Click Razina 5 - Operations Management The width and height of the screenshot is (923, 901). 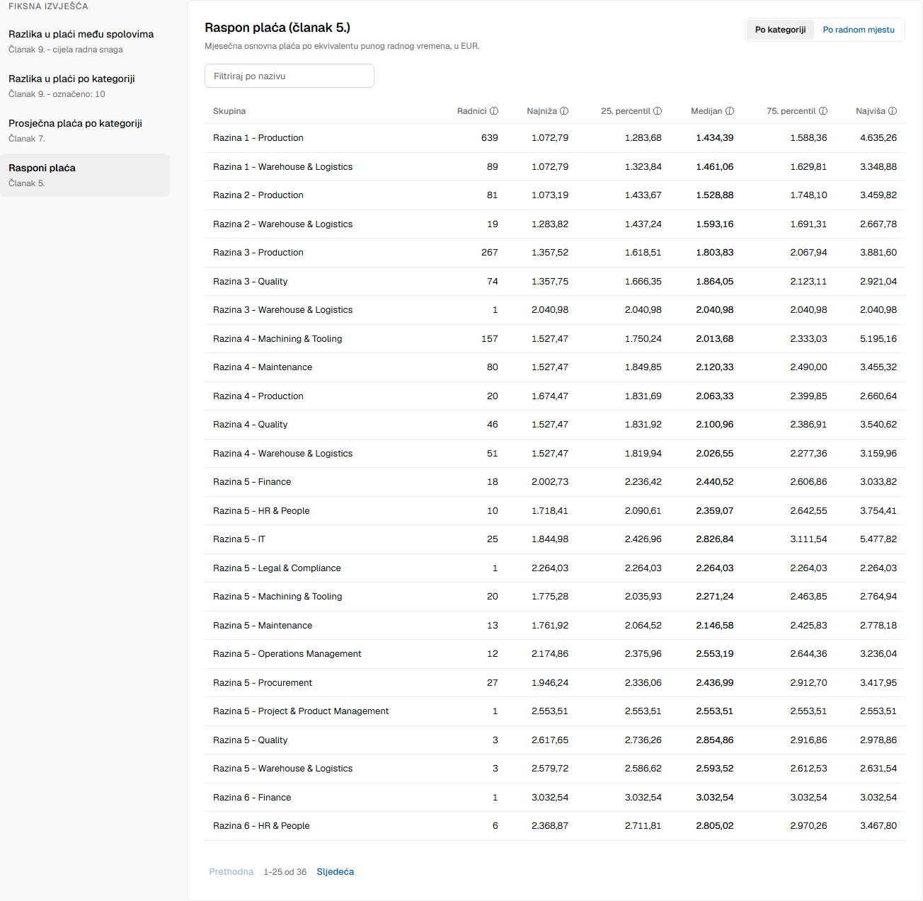point(287,654)
